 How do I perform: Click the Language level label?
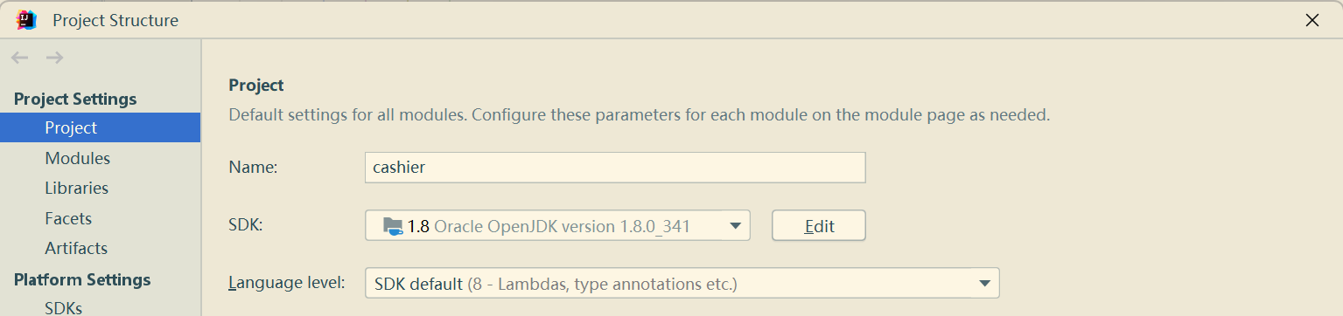click(287, 283)
